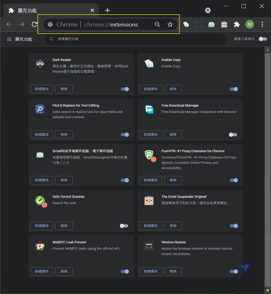Open 詳細資料 for Free Download Manager
This screenshot has height=294, width=271.
point(151,135)
